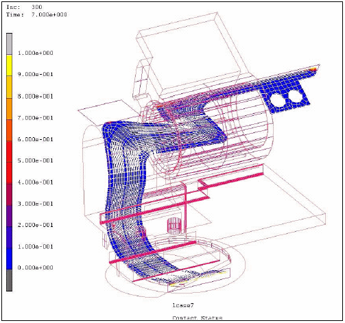Click the purple legend band above 2.000e-001

tap(9, 216)
